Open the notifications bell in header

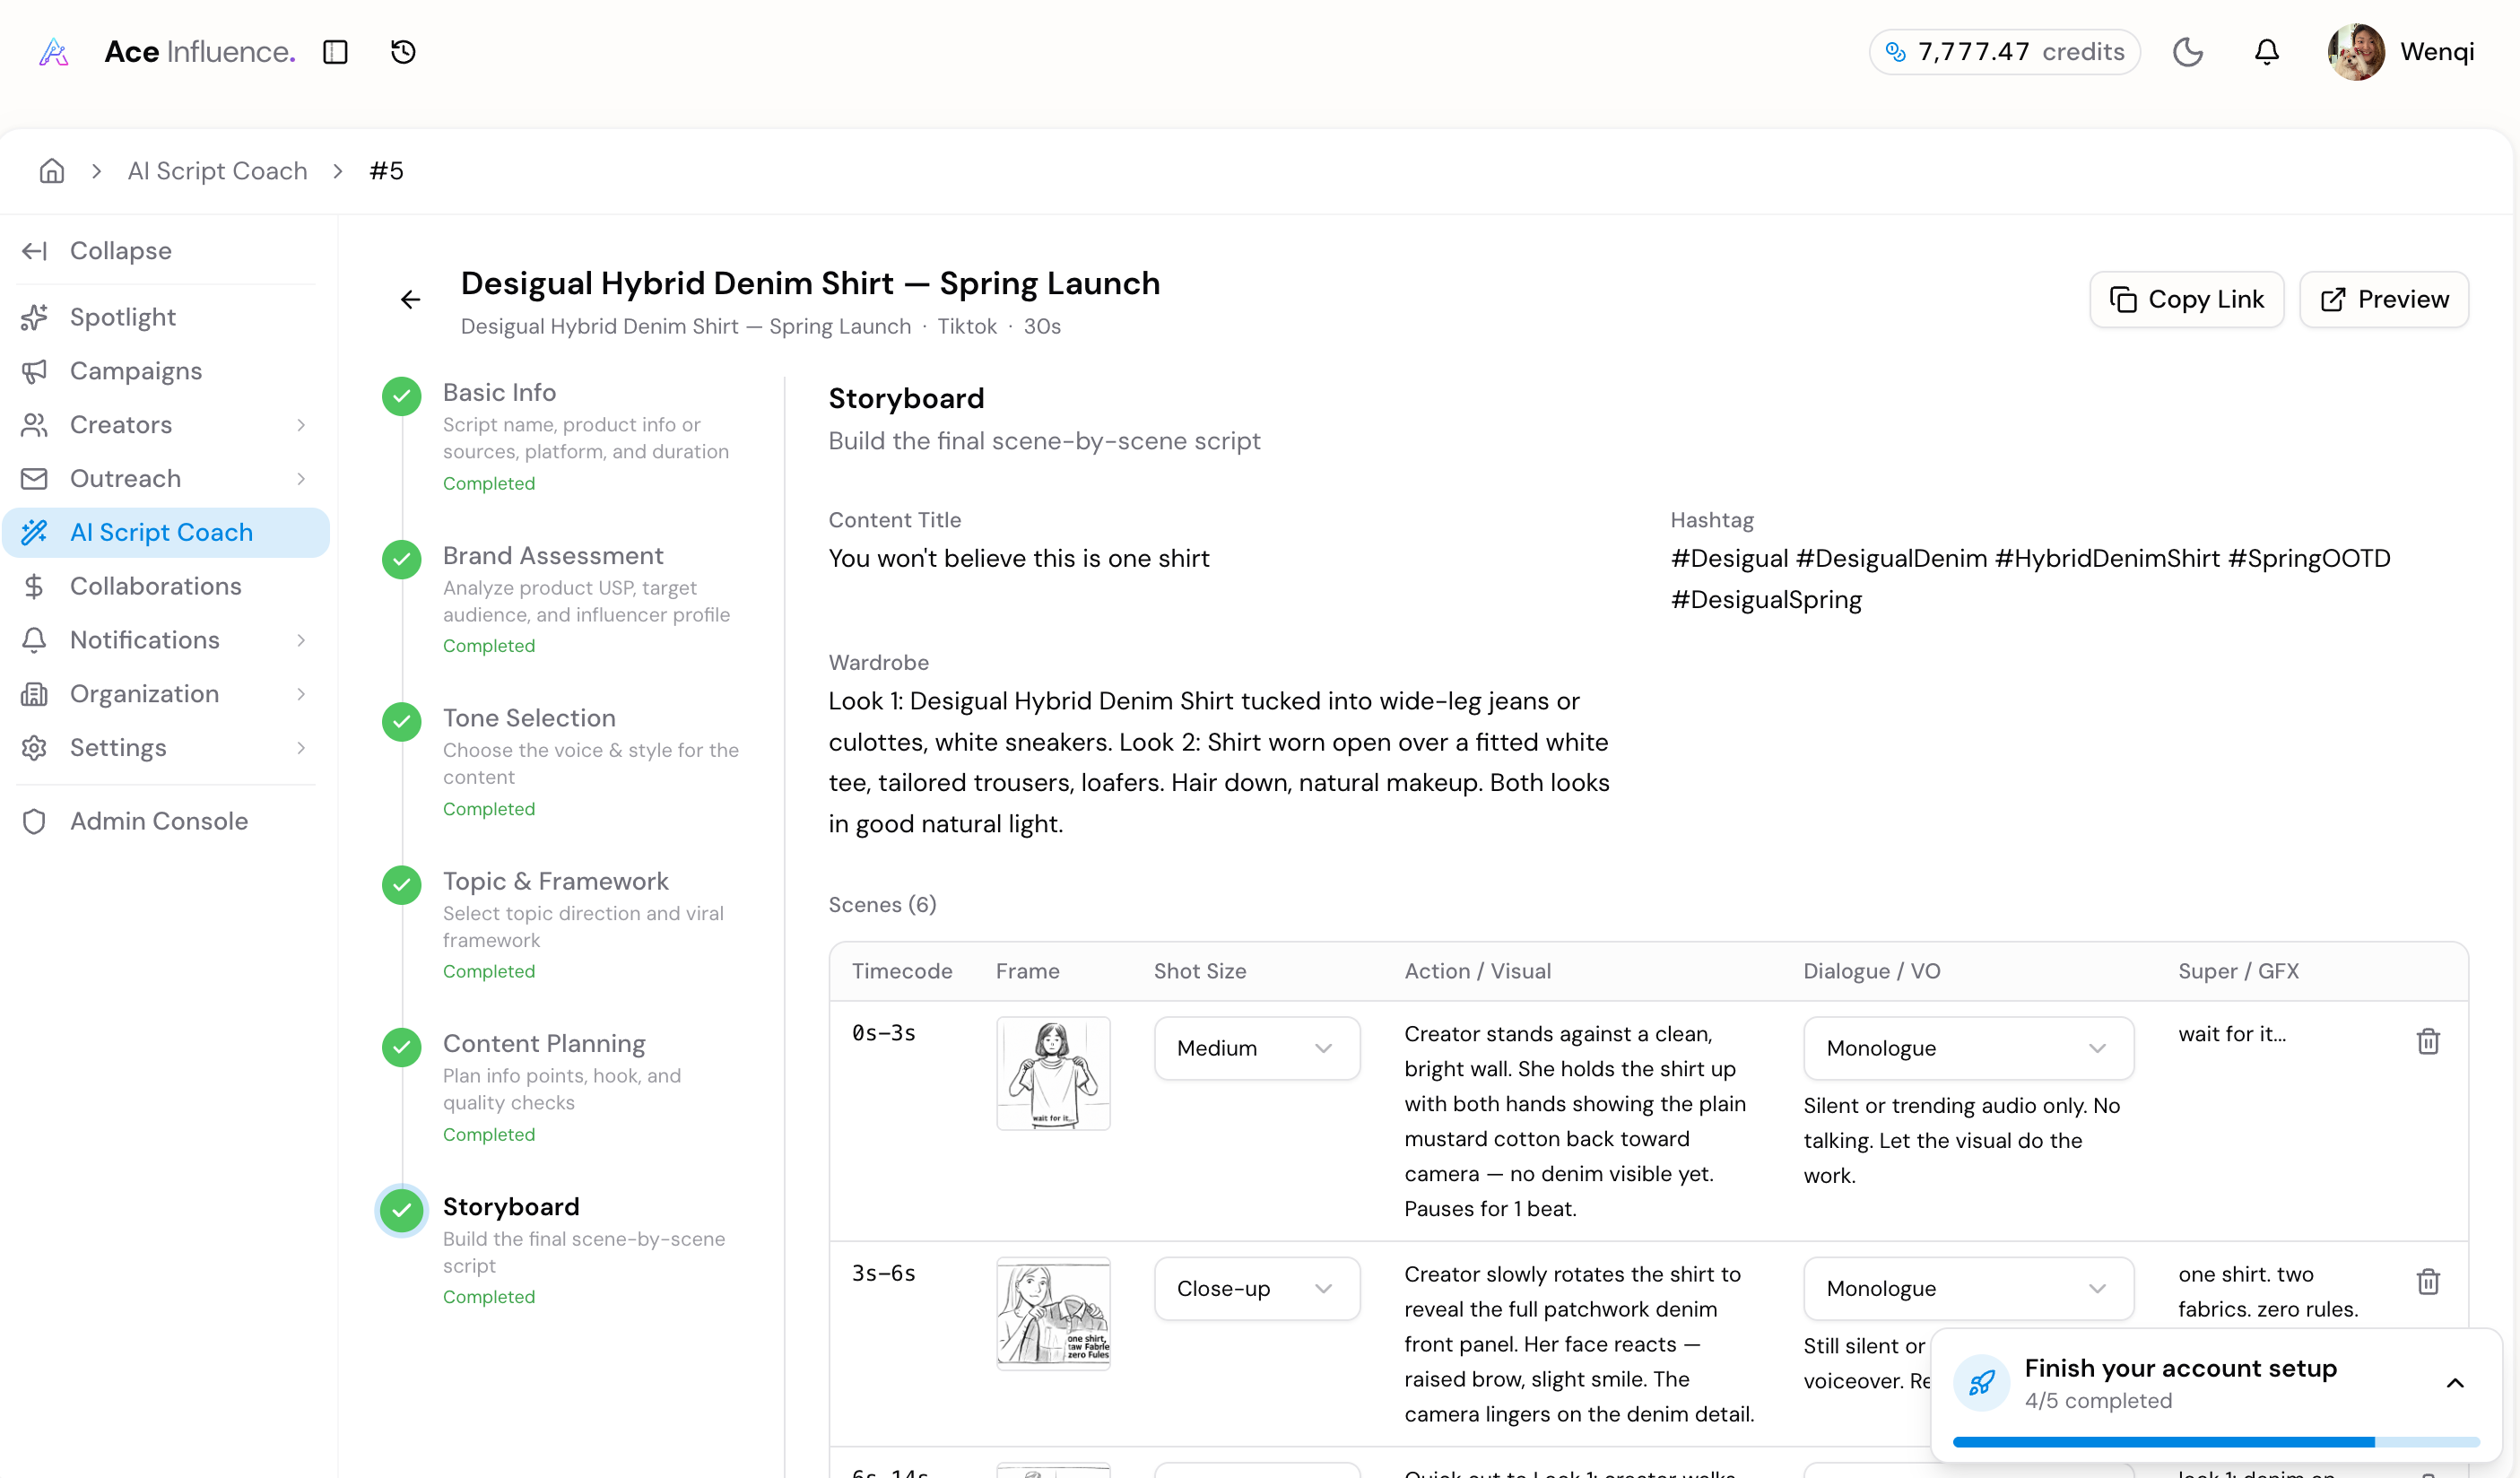[x=2266, y=52]
